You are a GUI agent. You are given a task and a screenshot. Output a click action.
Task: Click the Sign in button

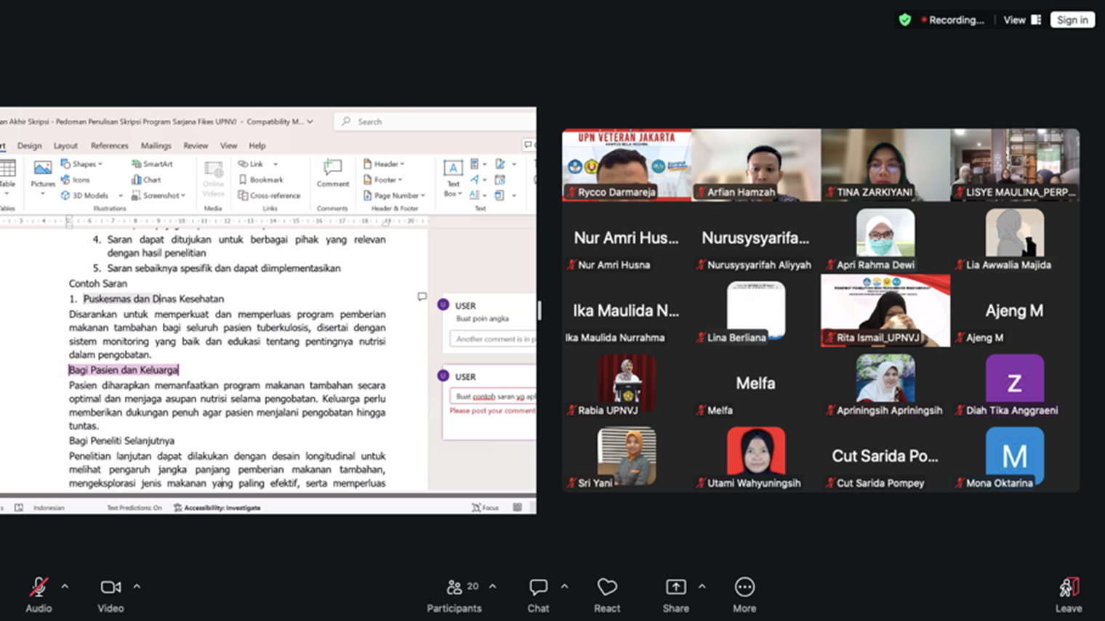[1072, 20]
